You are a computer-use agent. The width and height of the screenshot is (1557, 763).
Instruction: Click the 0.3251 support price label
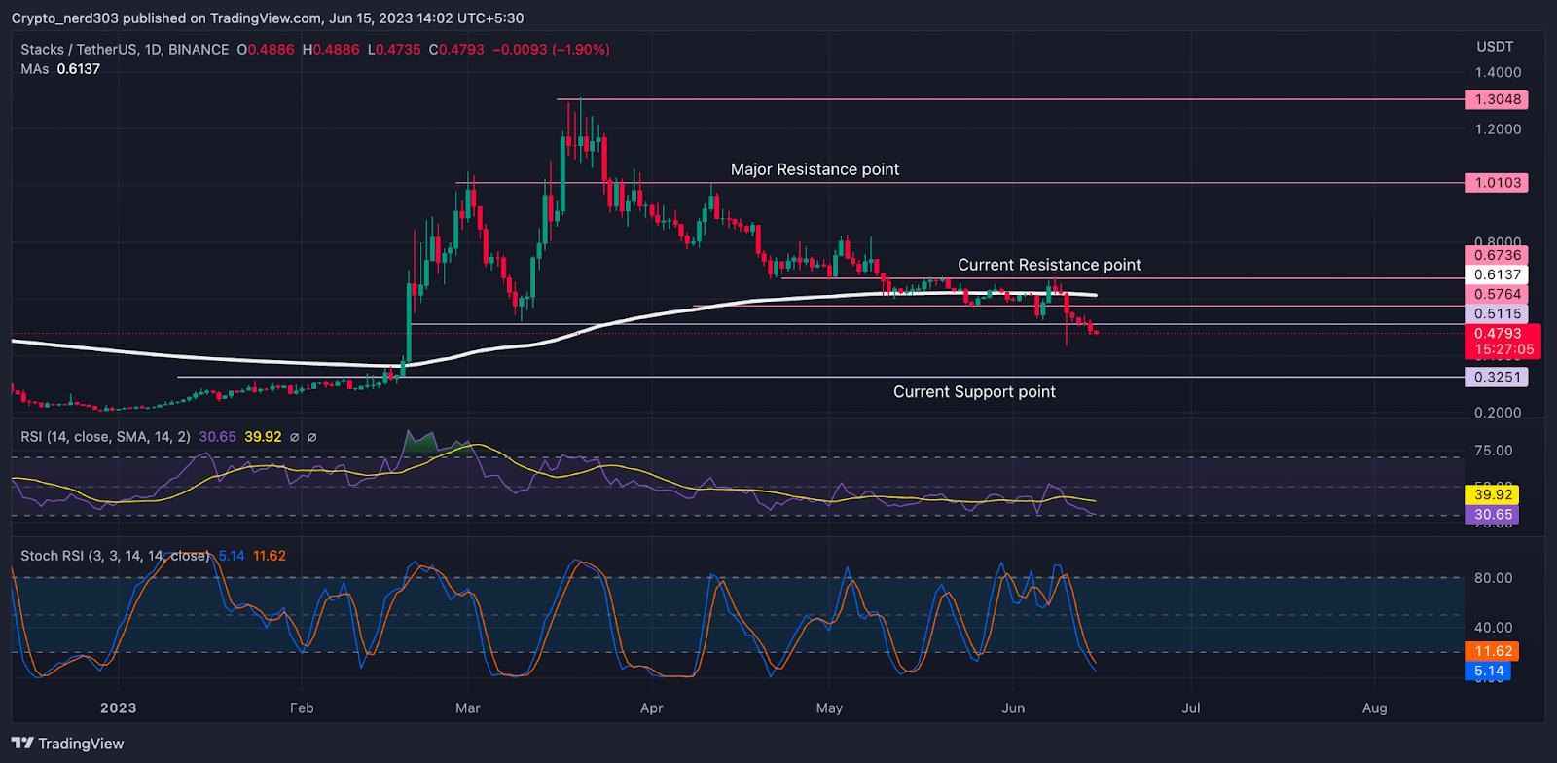[x=1497, y=377]
